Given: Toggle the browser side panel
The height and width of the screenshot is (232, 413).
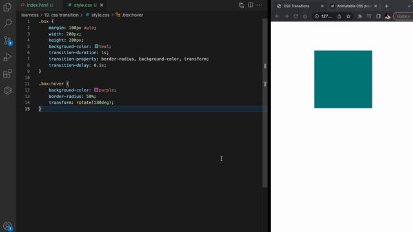Looking at the screenshot, I should (x=379, y=16).
